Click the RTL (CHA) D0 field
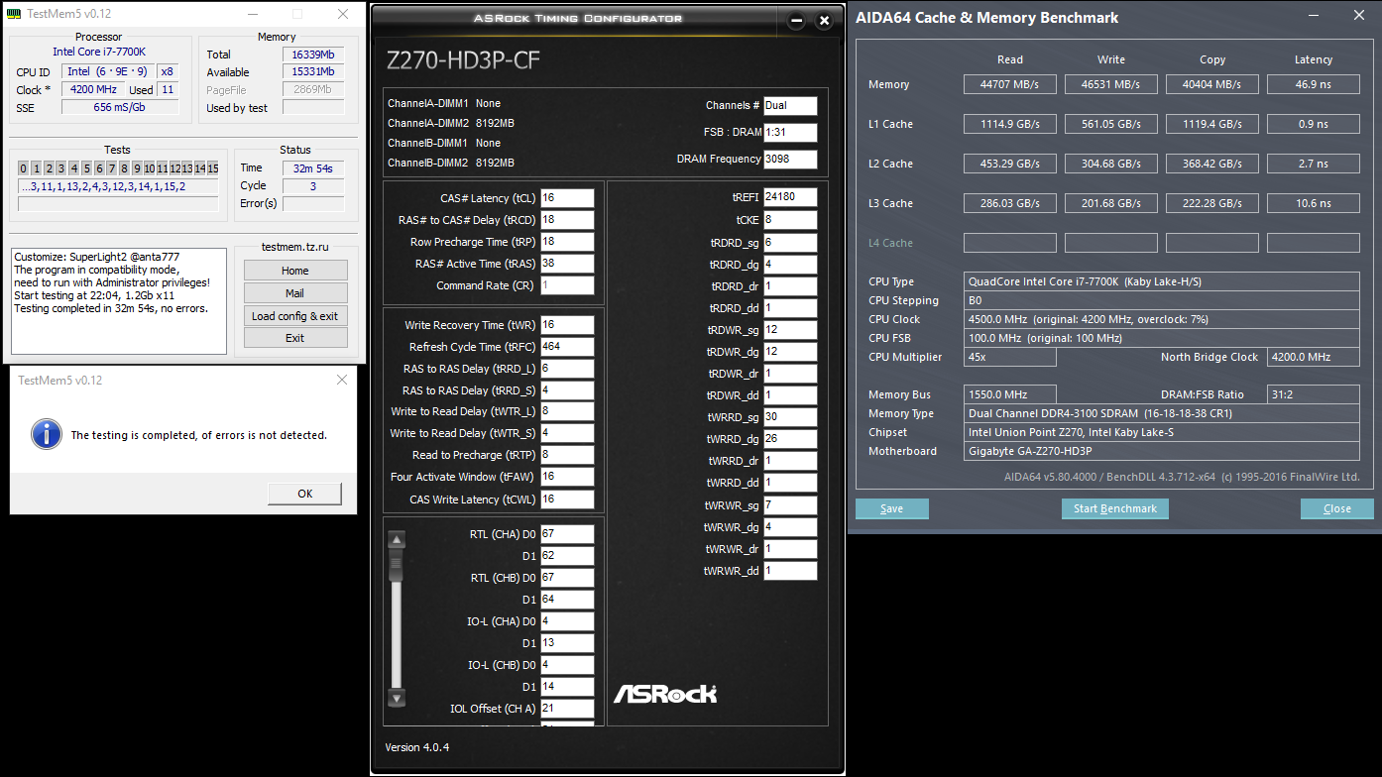1382x777 pixels. point(567,534)
